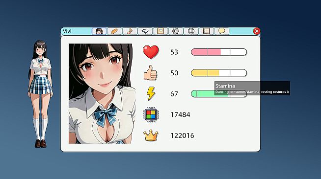
Task: Click the pink affection progress bar
Action: [x=219, y=52]
